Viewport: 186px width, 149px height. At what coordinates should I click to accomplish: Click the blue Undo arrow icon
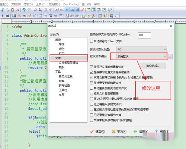pyautogui.click(x=24, y=10)
